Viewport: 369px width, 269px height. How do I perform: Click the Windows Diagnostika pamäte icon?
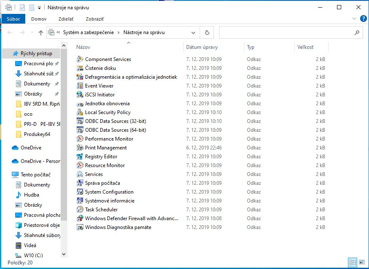[80, 227]
